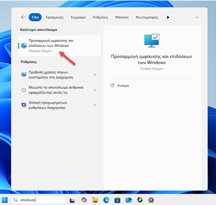Click the Άνοιγμα open link
This screenshot has width=216, height=205.
123,86
